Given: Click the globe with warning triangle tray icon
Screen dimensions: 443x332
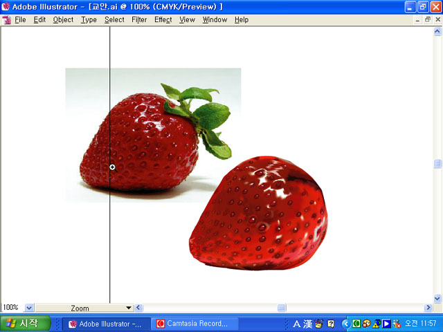Looking at the screenshot, I should tap(377, 324).
